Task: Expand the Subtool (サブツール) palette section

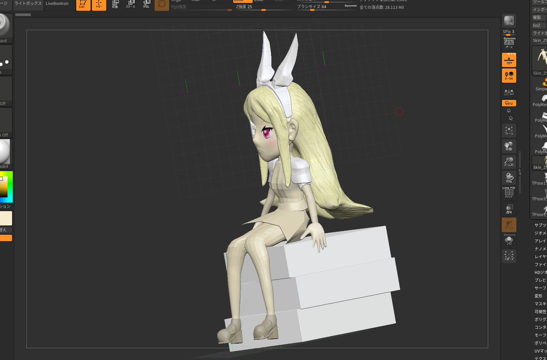Action: (x=540, y=225)
